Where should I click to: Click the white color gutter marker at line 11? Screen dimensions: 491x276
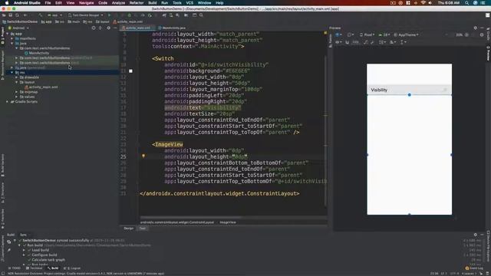coord(130,71)
